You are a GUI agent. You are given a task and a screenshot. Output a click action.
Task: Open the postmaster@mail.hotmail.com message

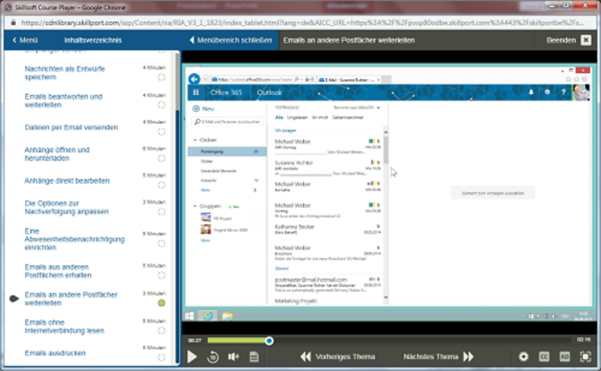tap(328, 285)
